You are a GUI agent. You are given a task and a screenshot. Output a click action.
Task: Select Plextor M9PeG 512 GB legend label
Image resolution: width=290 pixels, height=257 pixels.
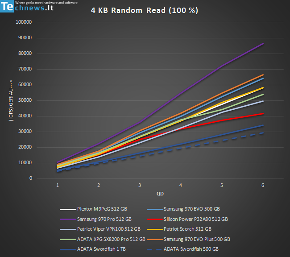coord(102,209)
